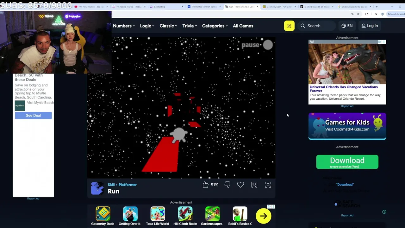Click the globe language icon

click(344, 26)
